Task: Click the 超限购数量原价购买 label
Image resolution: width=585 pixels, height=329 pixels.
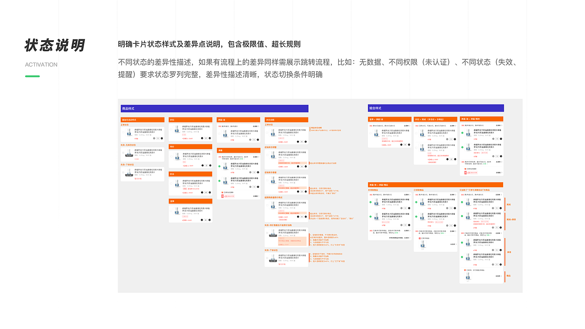Action: coord(273,197)
